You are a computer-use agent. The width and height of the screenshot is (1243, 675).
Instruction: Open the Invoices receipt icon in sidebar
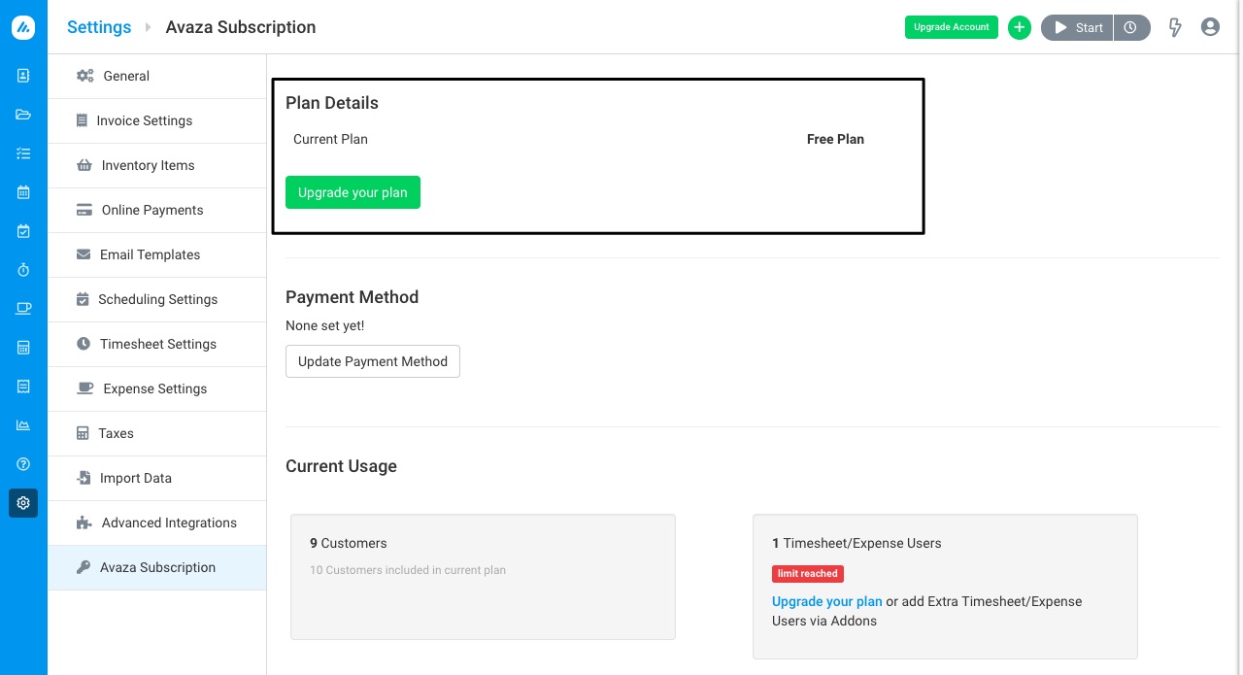tap(23, 387)
